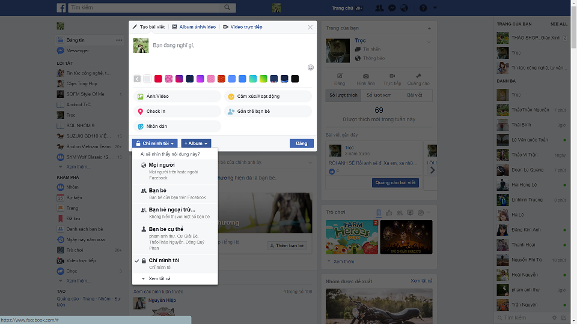Pick the red background color swatch
This screenshot has width=577, height=324.
pyautogui.click(x=158, y=79)
